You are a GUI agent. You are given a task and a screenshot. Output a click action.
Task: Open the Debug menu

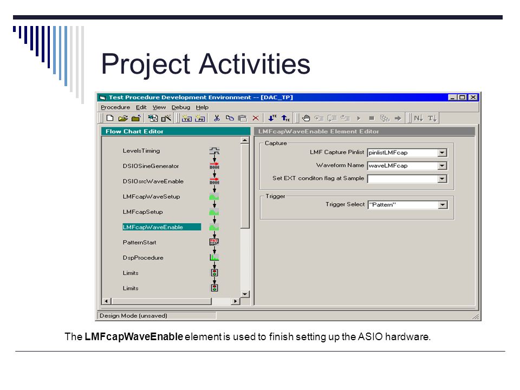pyautogui.click(x=181, y=107)
